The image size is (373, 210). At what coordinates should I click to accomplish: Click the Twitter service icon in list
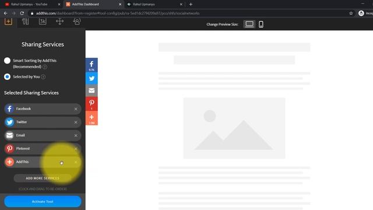[9, 122]
